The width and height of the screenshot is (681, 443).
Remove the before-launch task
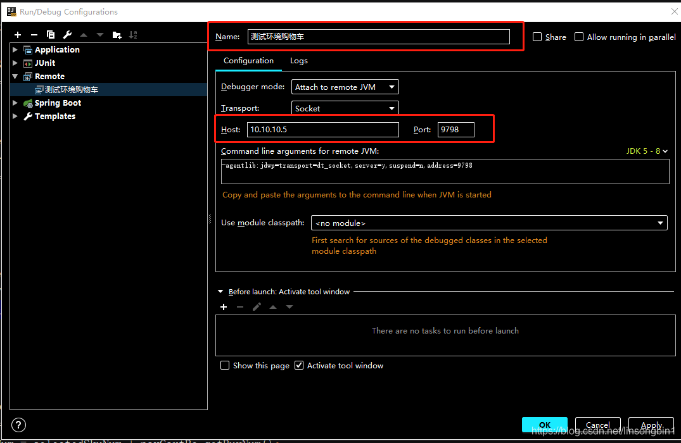240,307
